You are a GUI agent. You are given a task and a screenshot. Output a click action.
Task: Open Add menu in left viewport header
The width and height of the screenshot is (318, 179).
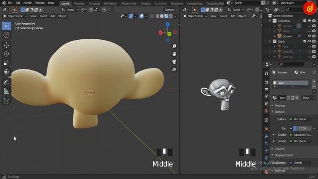click(x=53, y=16)
